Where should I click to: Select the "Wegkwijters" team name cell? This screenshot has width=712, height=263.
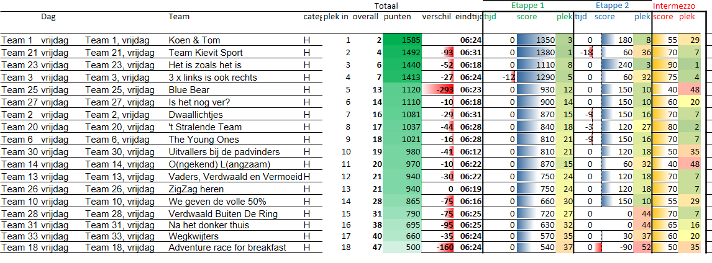pos(194,235)
